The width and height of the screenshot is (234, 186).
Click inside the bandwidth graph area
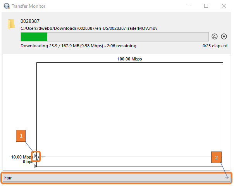129,108
